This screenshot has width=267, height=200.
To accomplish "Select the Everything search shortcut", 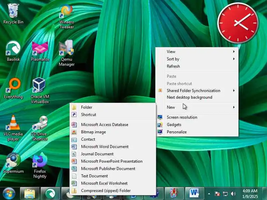I will (x=13, y=88).
